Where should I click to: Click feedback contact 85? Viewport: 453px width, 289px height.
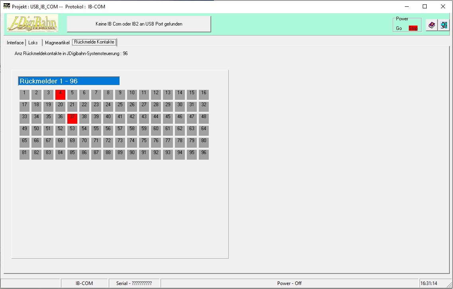[x=72, y=154]
